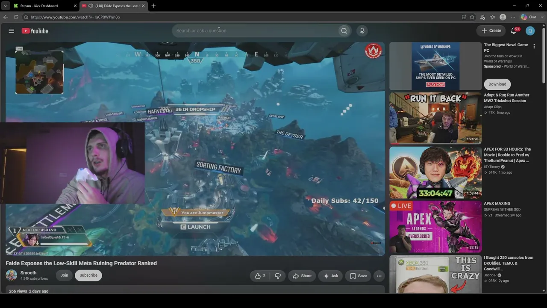Click the scrollbar down arrow
The height and width of the screenshot is (308, 547).
pyautogui.click(x=544, y=291)
